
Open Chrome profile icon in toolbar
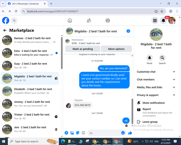click(x=171, y=11)
